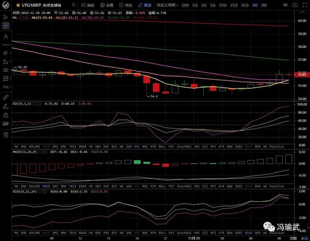
Task: Open KDJ(9,3,3) settings gear
Action: click(35, 104)
